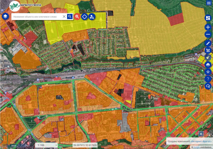213x149 pixels.
Task: Expand the map scale dropdown
Action: pos(46,145)
